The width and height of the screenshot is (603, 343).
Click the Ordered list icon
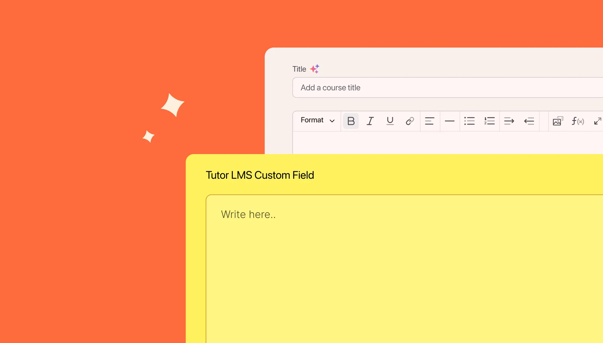(489, 121)
